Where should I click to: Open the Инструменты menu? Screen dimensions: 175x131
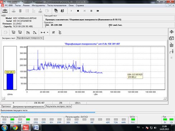pyautogui.click(x=38, y=5)
